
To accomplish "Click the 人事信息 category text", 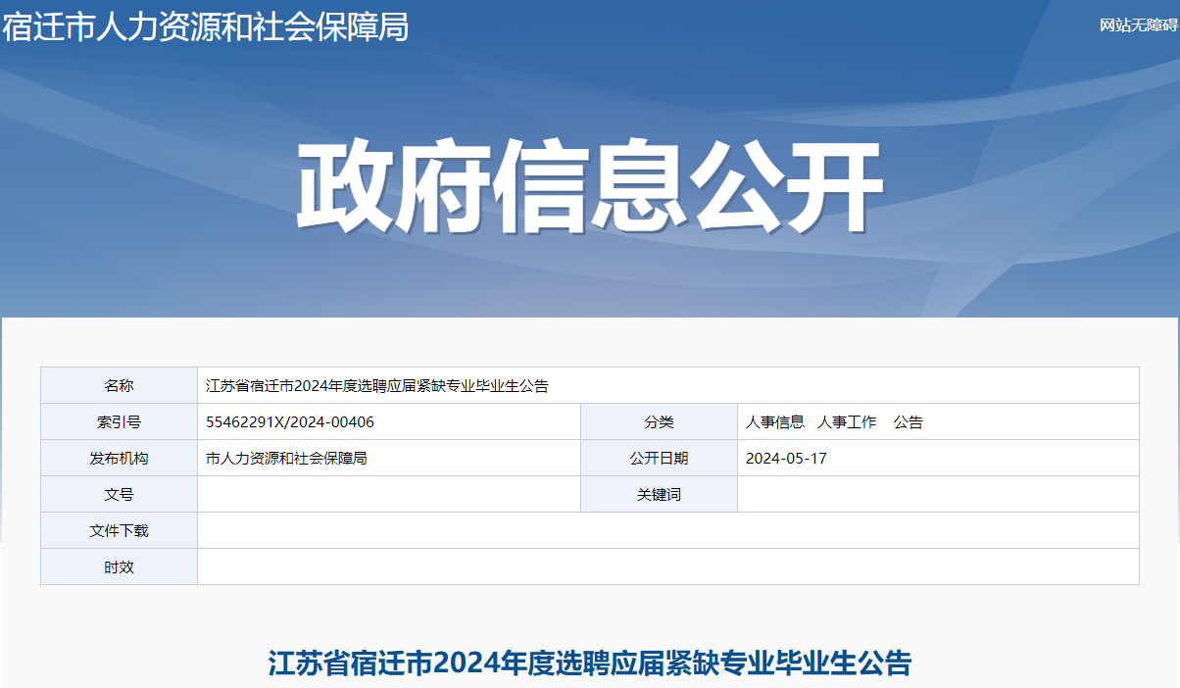I will (x=775, y=422).
